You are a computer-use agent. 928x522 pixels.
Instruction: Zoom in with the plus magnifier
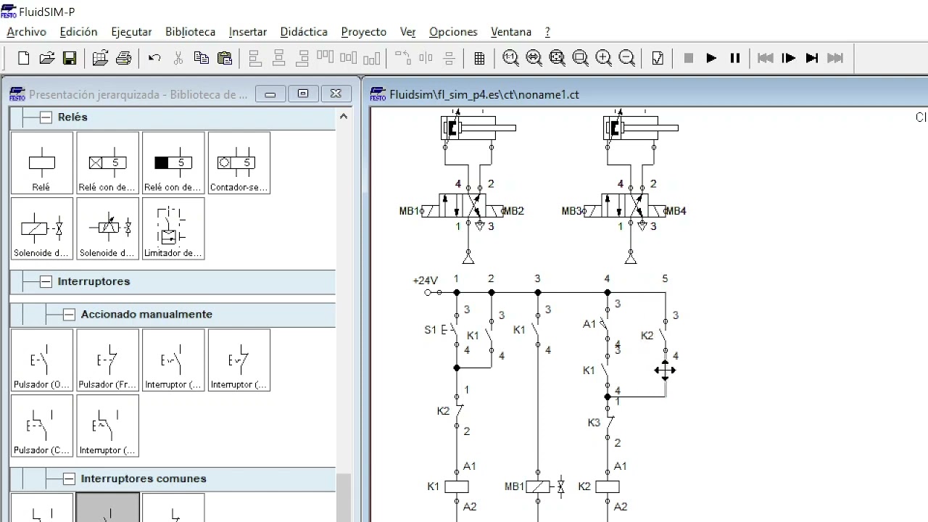pos(603,59)
